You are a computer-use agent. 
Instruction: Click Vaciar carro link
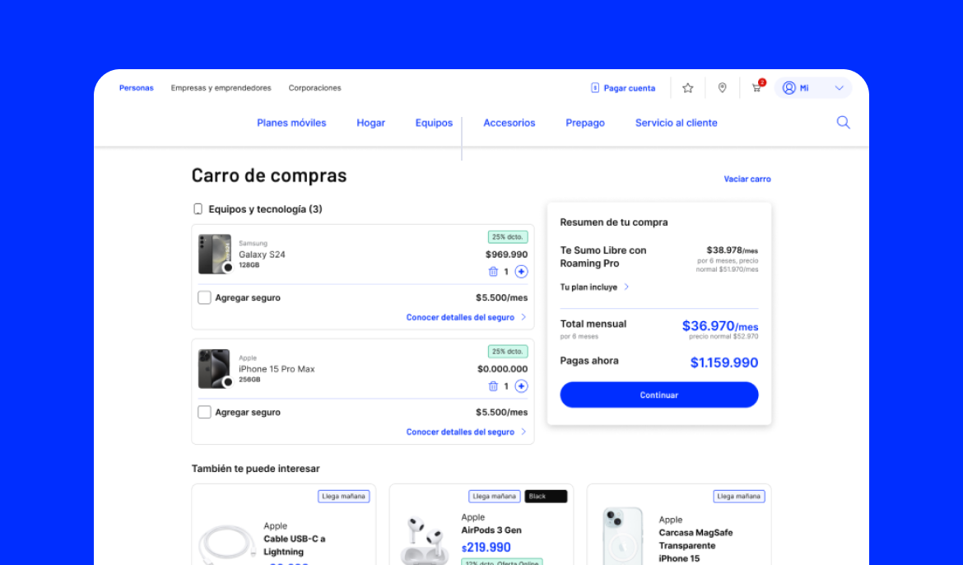click(x=747, y=179)
